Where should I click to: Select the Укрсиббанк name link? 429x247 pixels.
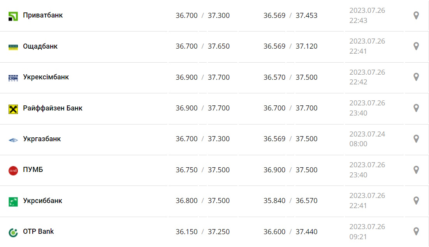coord(42,201)
